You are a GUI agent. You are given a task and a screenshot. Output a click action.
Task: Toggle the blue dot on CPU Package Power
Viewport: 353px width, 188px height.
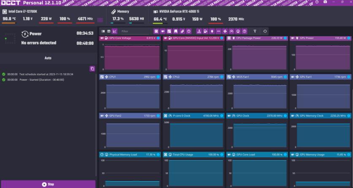point(285,38)
